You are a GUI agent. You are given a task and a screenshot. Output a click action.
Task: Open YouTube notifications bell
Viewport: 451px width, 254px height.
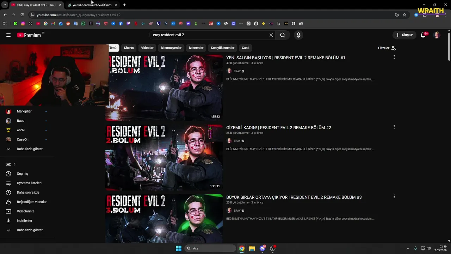424,35
